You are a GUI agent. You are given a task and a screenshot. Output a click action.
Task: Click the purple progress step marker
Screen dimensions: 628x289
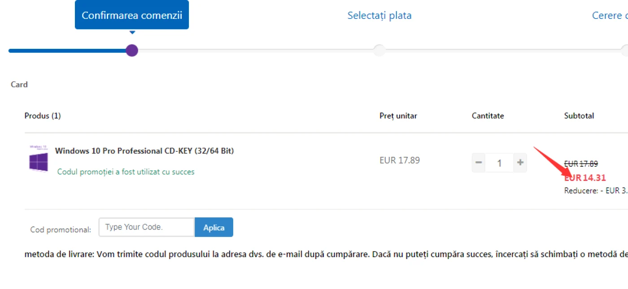(x=132, y=50)
